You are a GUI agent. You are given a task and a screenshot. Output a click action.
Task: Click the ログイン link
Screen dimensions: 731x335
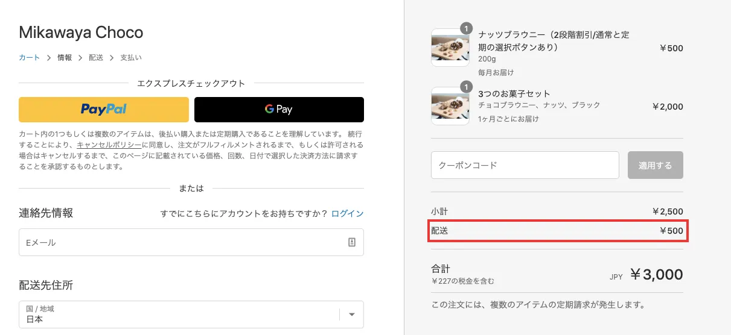coord(348,214)
